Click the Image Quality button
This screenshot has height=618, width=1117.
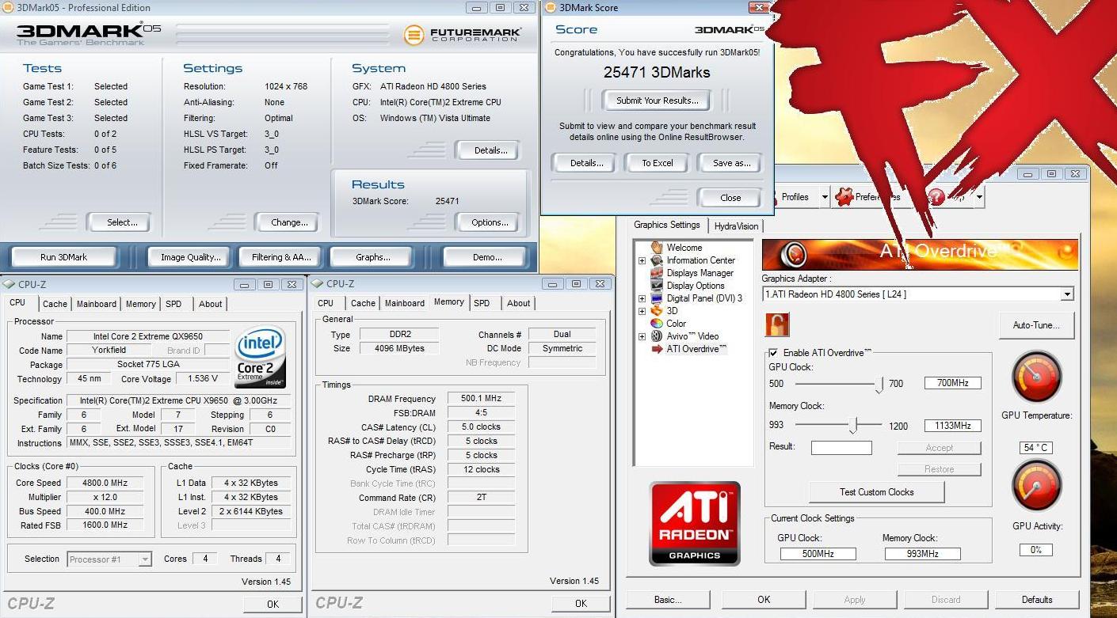[190, 257]
